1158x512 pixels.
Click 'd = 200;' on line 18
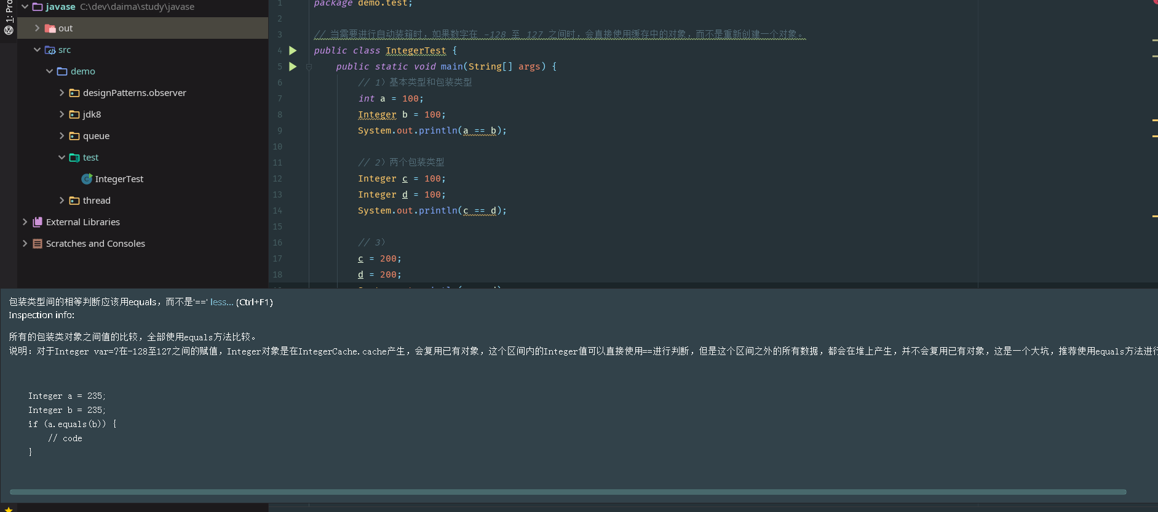point(379,275)
